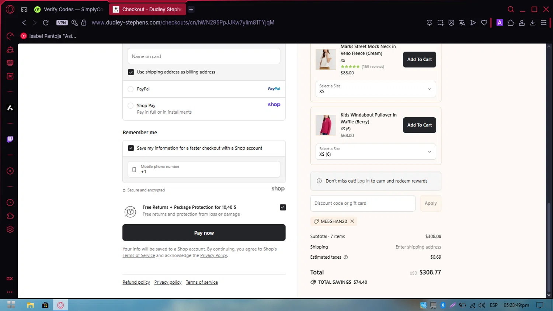Open Kids Windabout Pullover thumbnail

(326, 125)
